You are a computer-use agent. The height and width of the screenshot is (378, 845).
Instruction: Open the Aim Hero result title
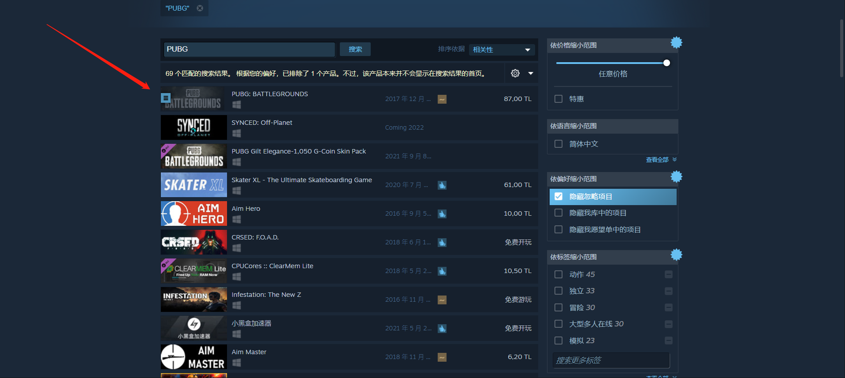[246, 209]
